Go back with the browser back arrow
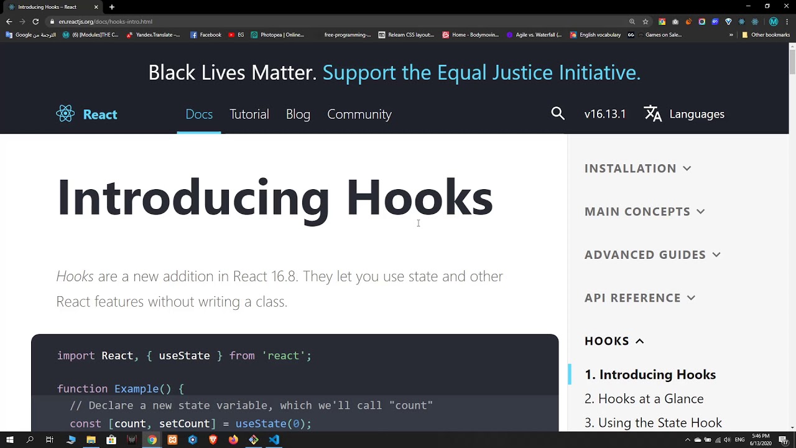 click(x=9, y=21)
